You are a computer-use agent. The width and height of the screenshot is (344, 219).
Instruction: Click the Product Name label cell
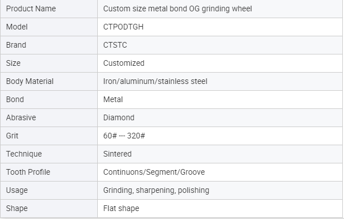(49, 9)
